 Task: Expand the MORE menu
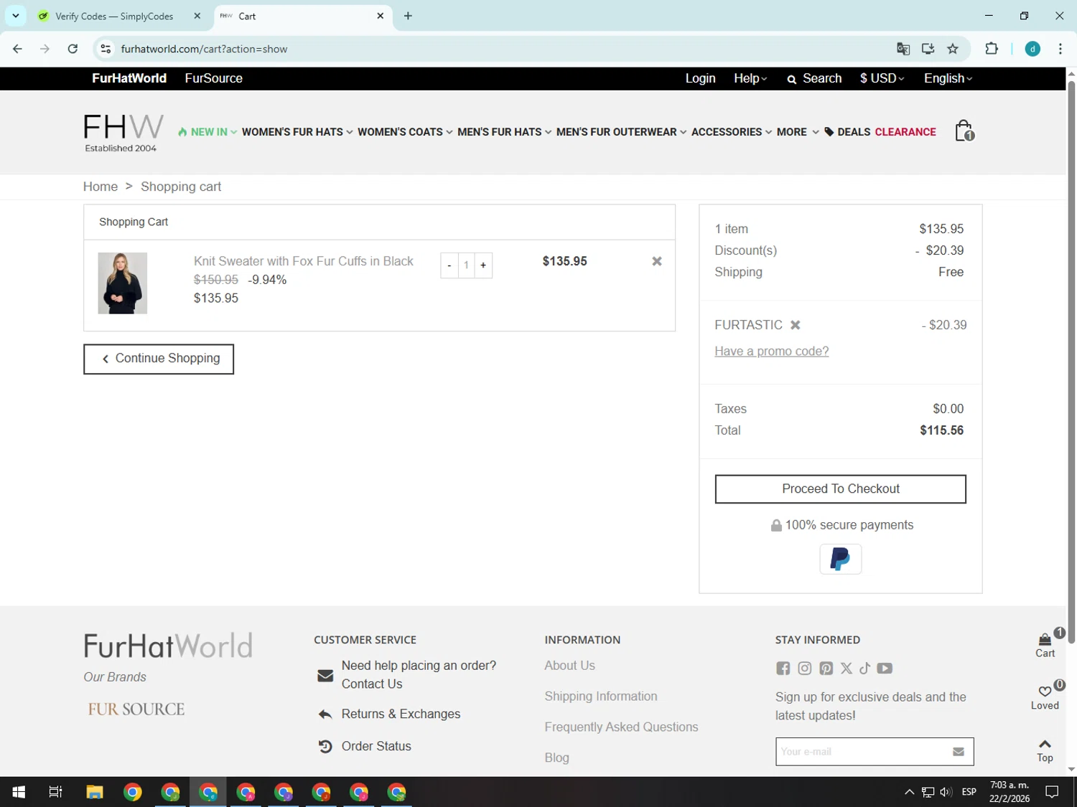click(798, 132)
